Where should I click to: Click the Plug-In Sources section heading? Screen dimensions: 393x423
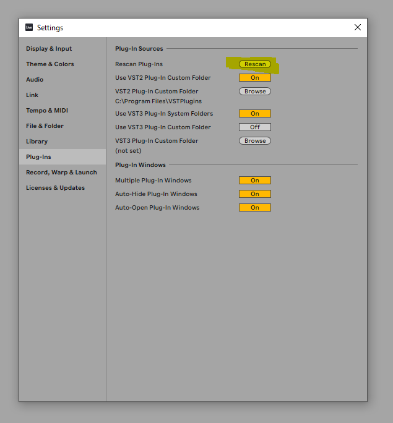coord(139,49)
